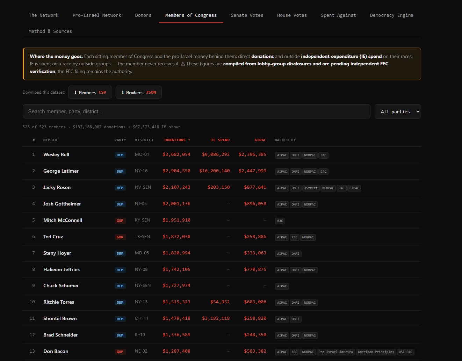Click the Steny Hoyer member name
The image size is (462, 361).
pyautogui.click(x=57, y=253)
